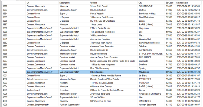The width and height of the screenshot is (203, 107).
Task: Select row header 3982
Action: [x=14, y=6]
